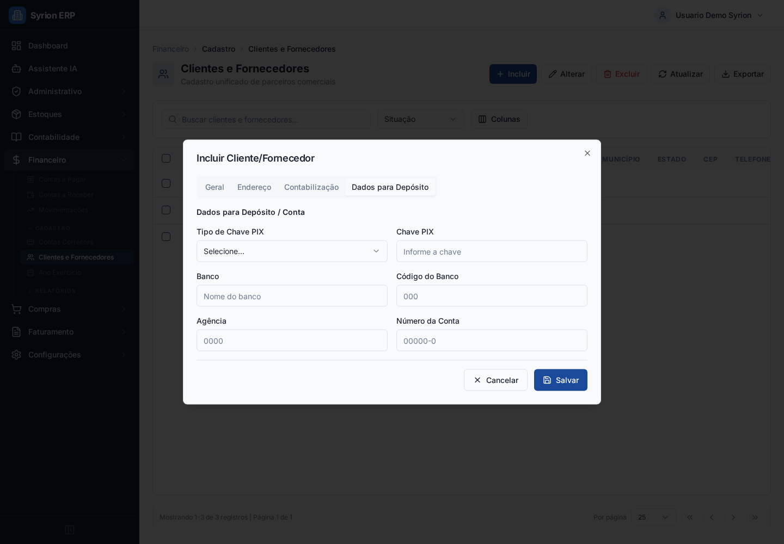Click the Excluir button
Image resolution: width=784 pixels, height=544 pixels.
[621, 74]
